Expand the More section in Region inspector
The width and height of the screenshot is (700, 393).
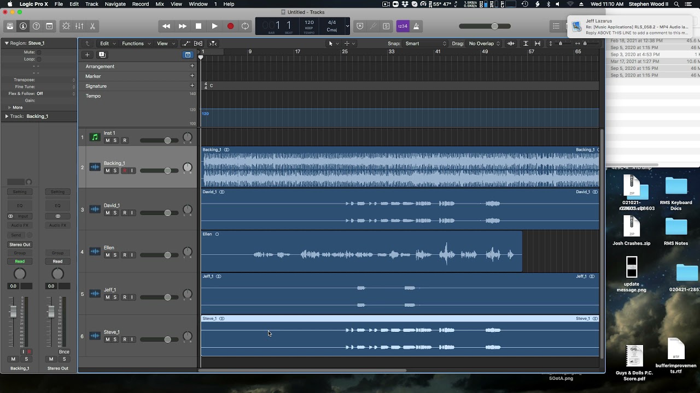pos(9,108)
